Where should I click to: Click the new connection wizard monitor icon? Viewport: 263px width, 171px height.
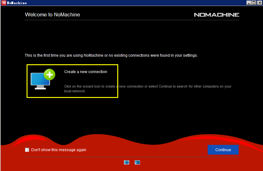[43, 79]
